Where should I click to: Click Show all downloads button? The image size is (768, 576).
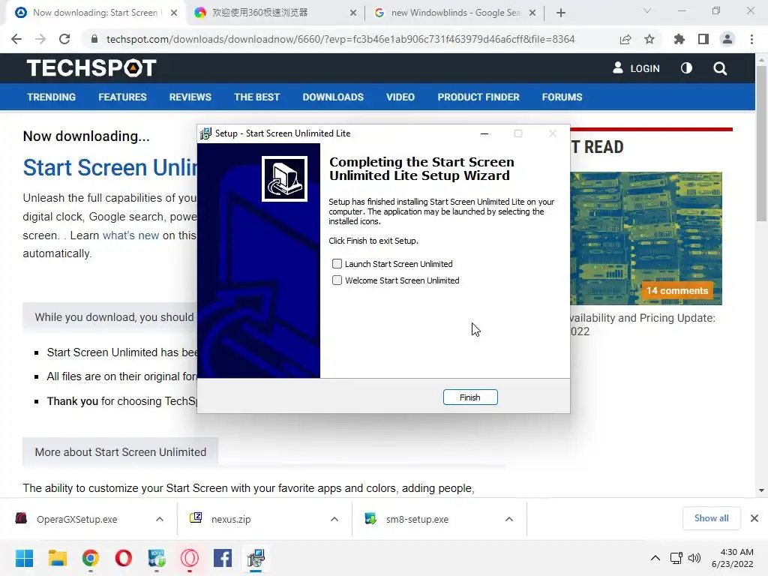711,518
